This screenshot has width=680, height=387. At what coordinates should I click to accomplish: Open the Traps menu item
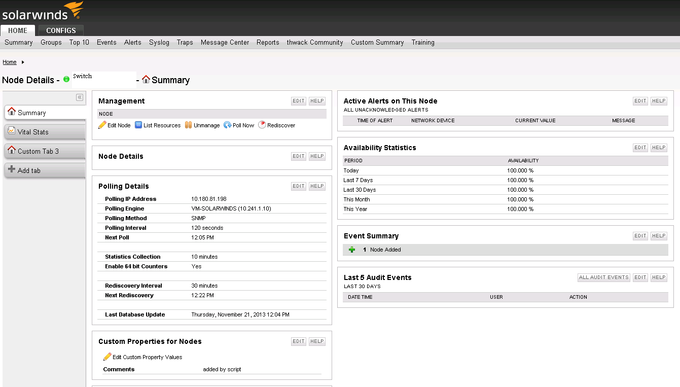(x=185, y=43)
